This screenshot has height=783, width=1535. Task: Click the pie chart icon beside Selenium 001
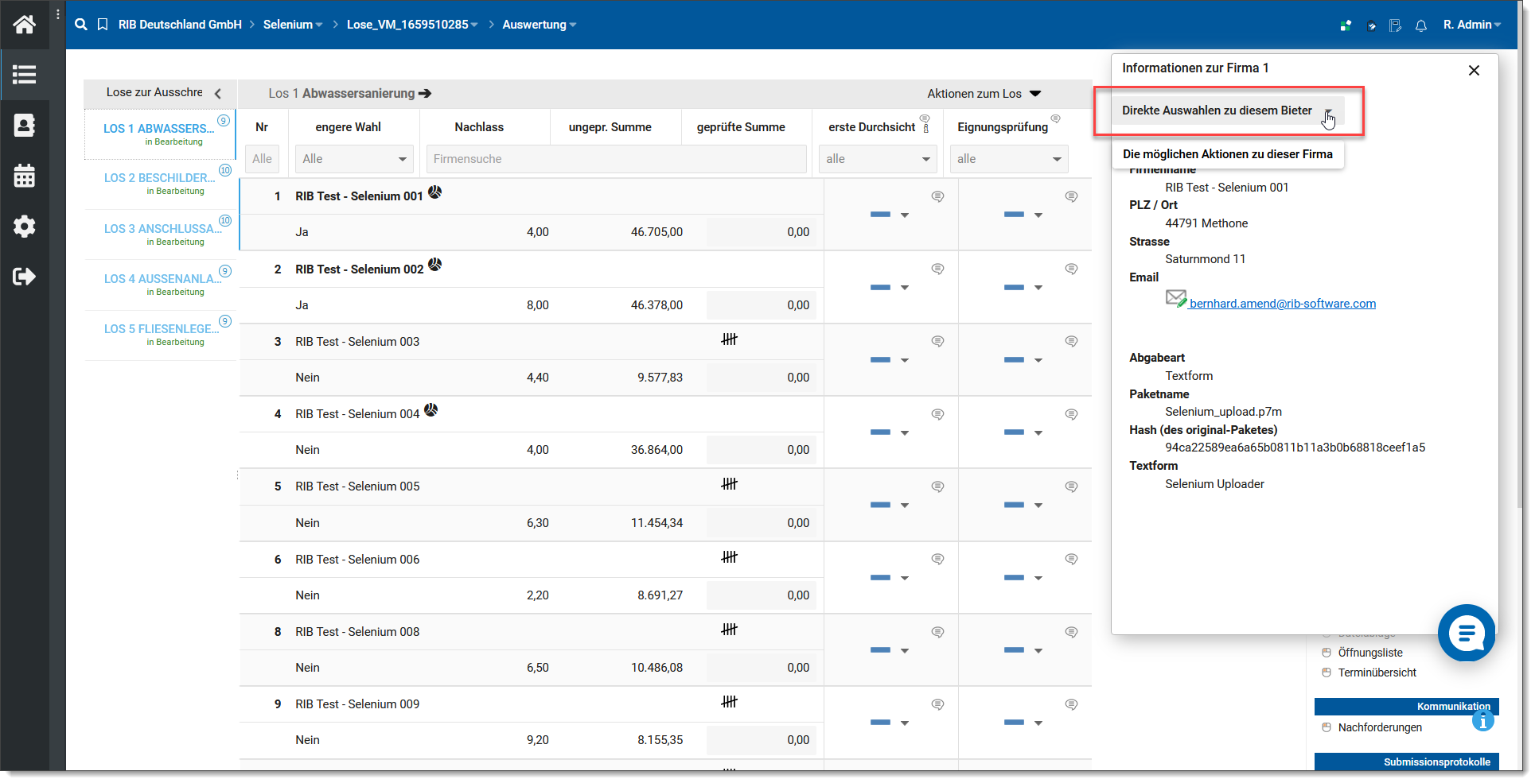point(435,192)
